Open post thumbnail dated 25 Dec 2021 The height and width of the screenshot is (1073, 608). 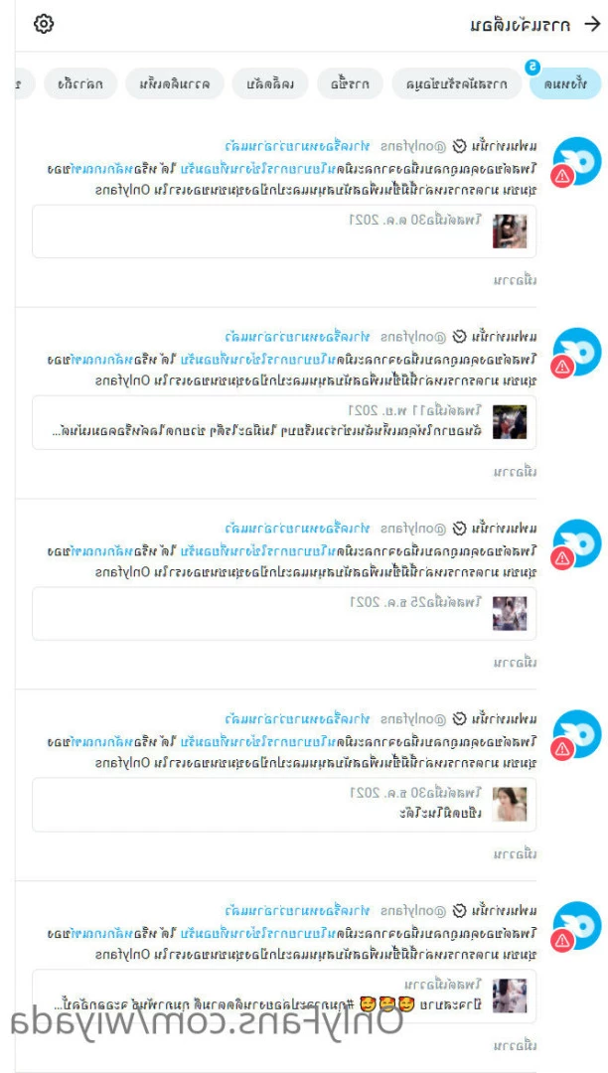pos(510,613)
